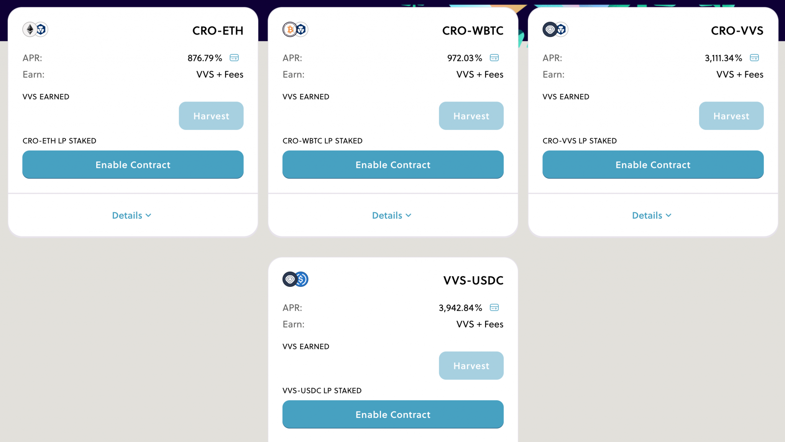Screen dimensions: 785x442
Task: Harvest VVS earned from CRO-ETH
Action: click(211, 116)
